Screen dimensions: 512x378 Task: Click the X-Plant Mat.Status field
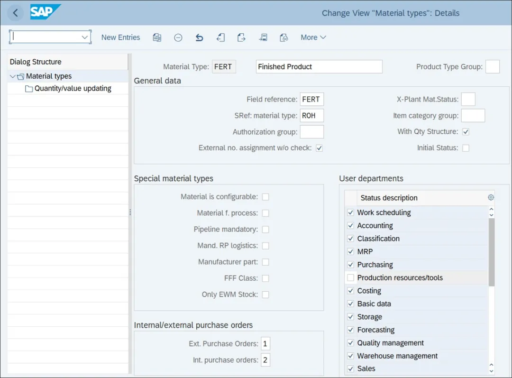(x=468, y=99)
